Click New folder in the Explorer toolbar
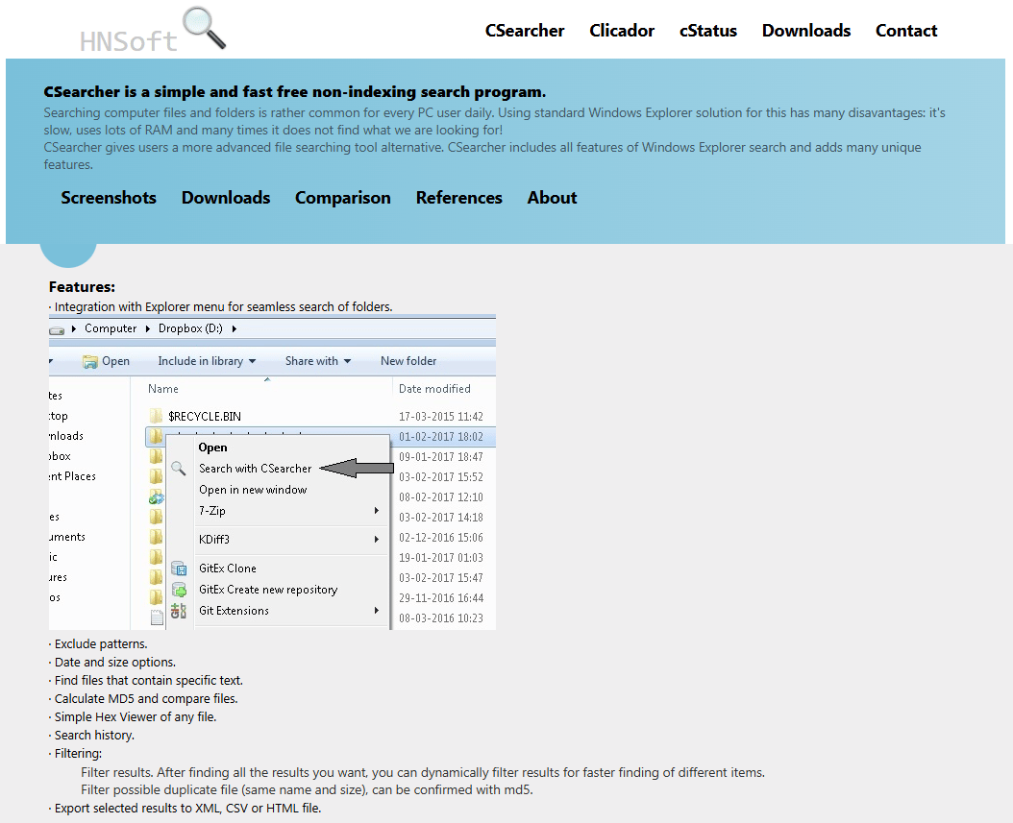The width and height of the screenshot is (1013, 823). [408, 361]
